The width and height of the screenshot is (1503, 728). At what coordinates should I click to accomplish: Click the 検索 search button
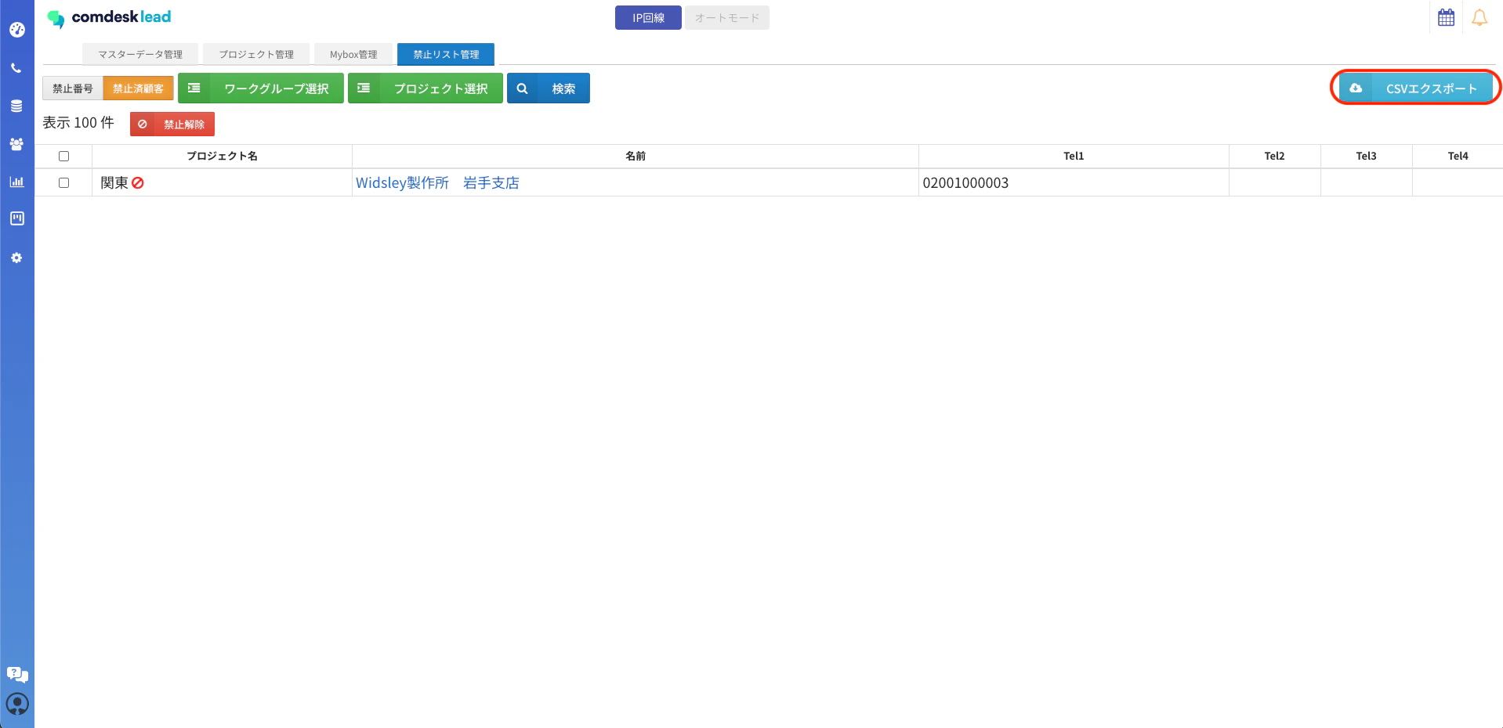tap(549, 88)
